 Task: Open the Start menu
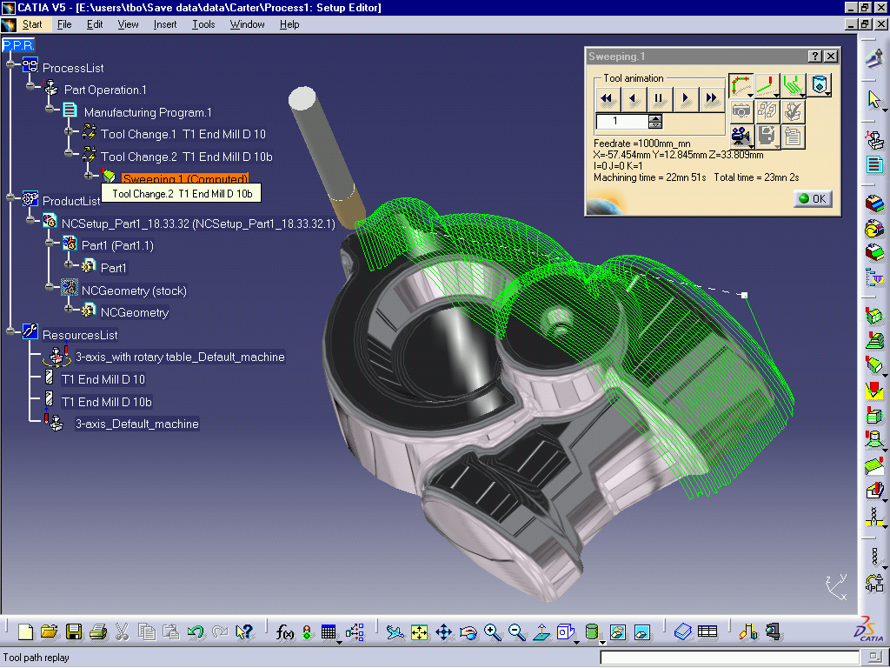32,24
